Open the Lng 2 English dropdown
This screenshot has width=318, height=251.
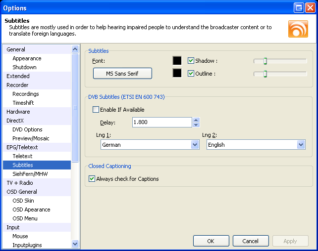301,145
